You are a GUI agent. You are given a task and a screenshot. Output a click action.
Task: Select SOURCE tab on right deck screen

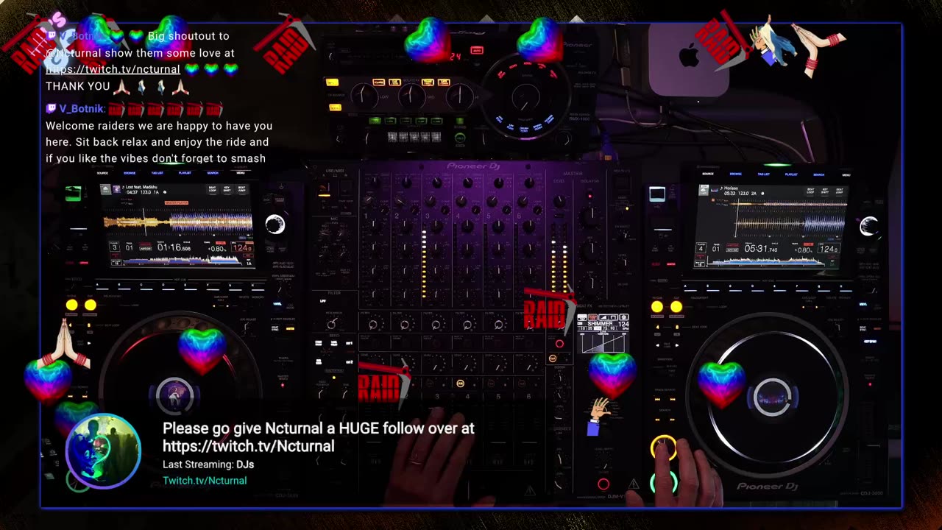tap(708, 174)
